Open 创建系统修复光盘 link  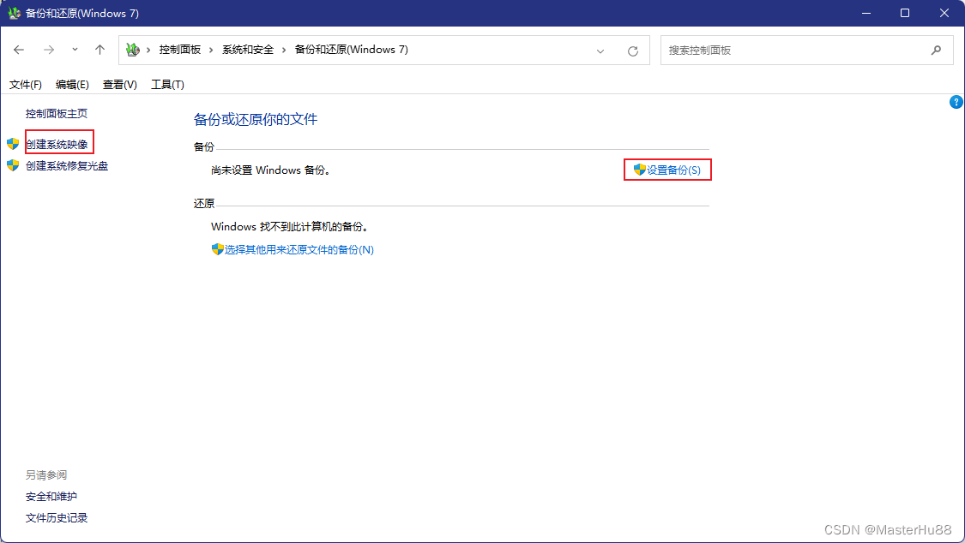(66, 166)
